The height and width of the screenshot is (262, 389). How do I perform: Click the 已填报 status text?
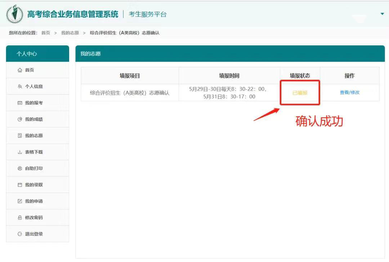[x=300, y=93]
